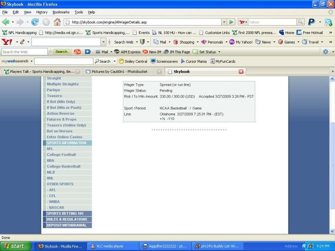The image size is (335, 251).
Task: Open Yahoo Personals toolbar button
Action: pos(212,42)
